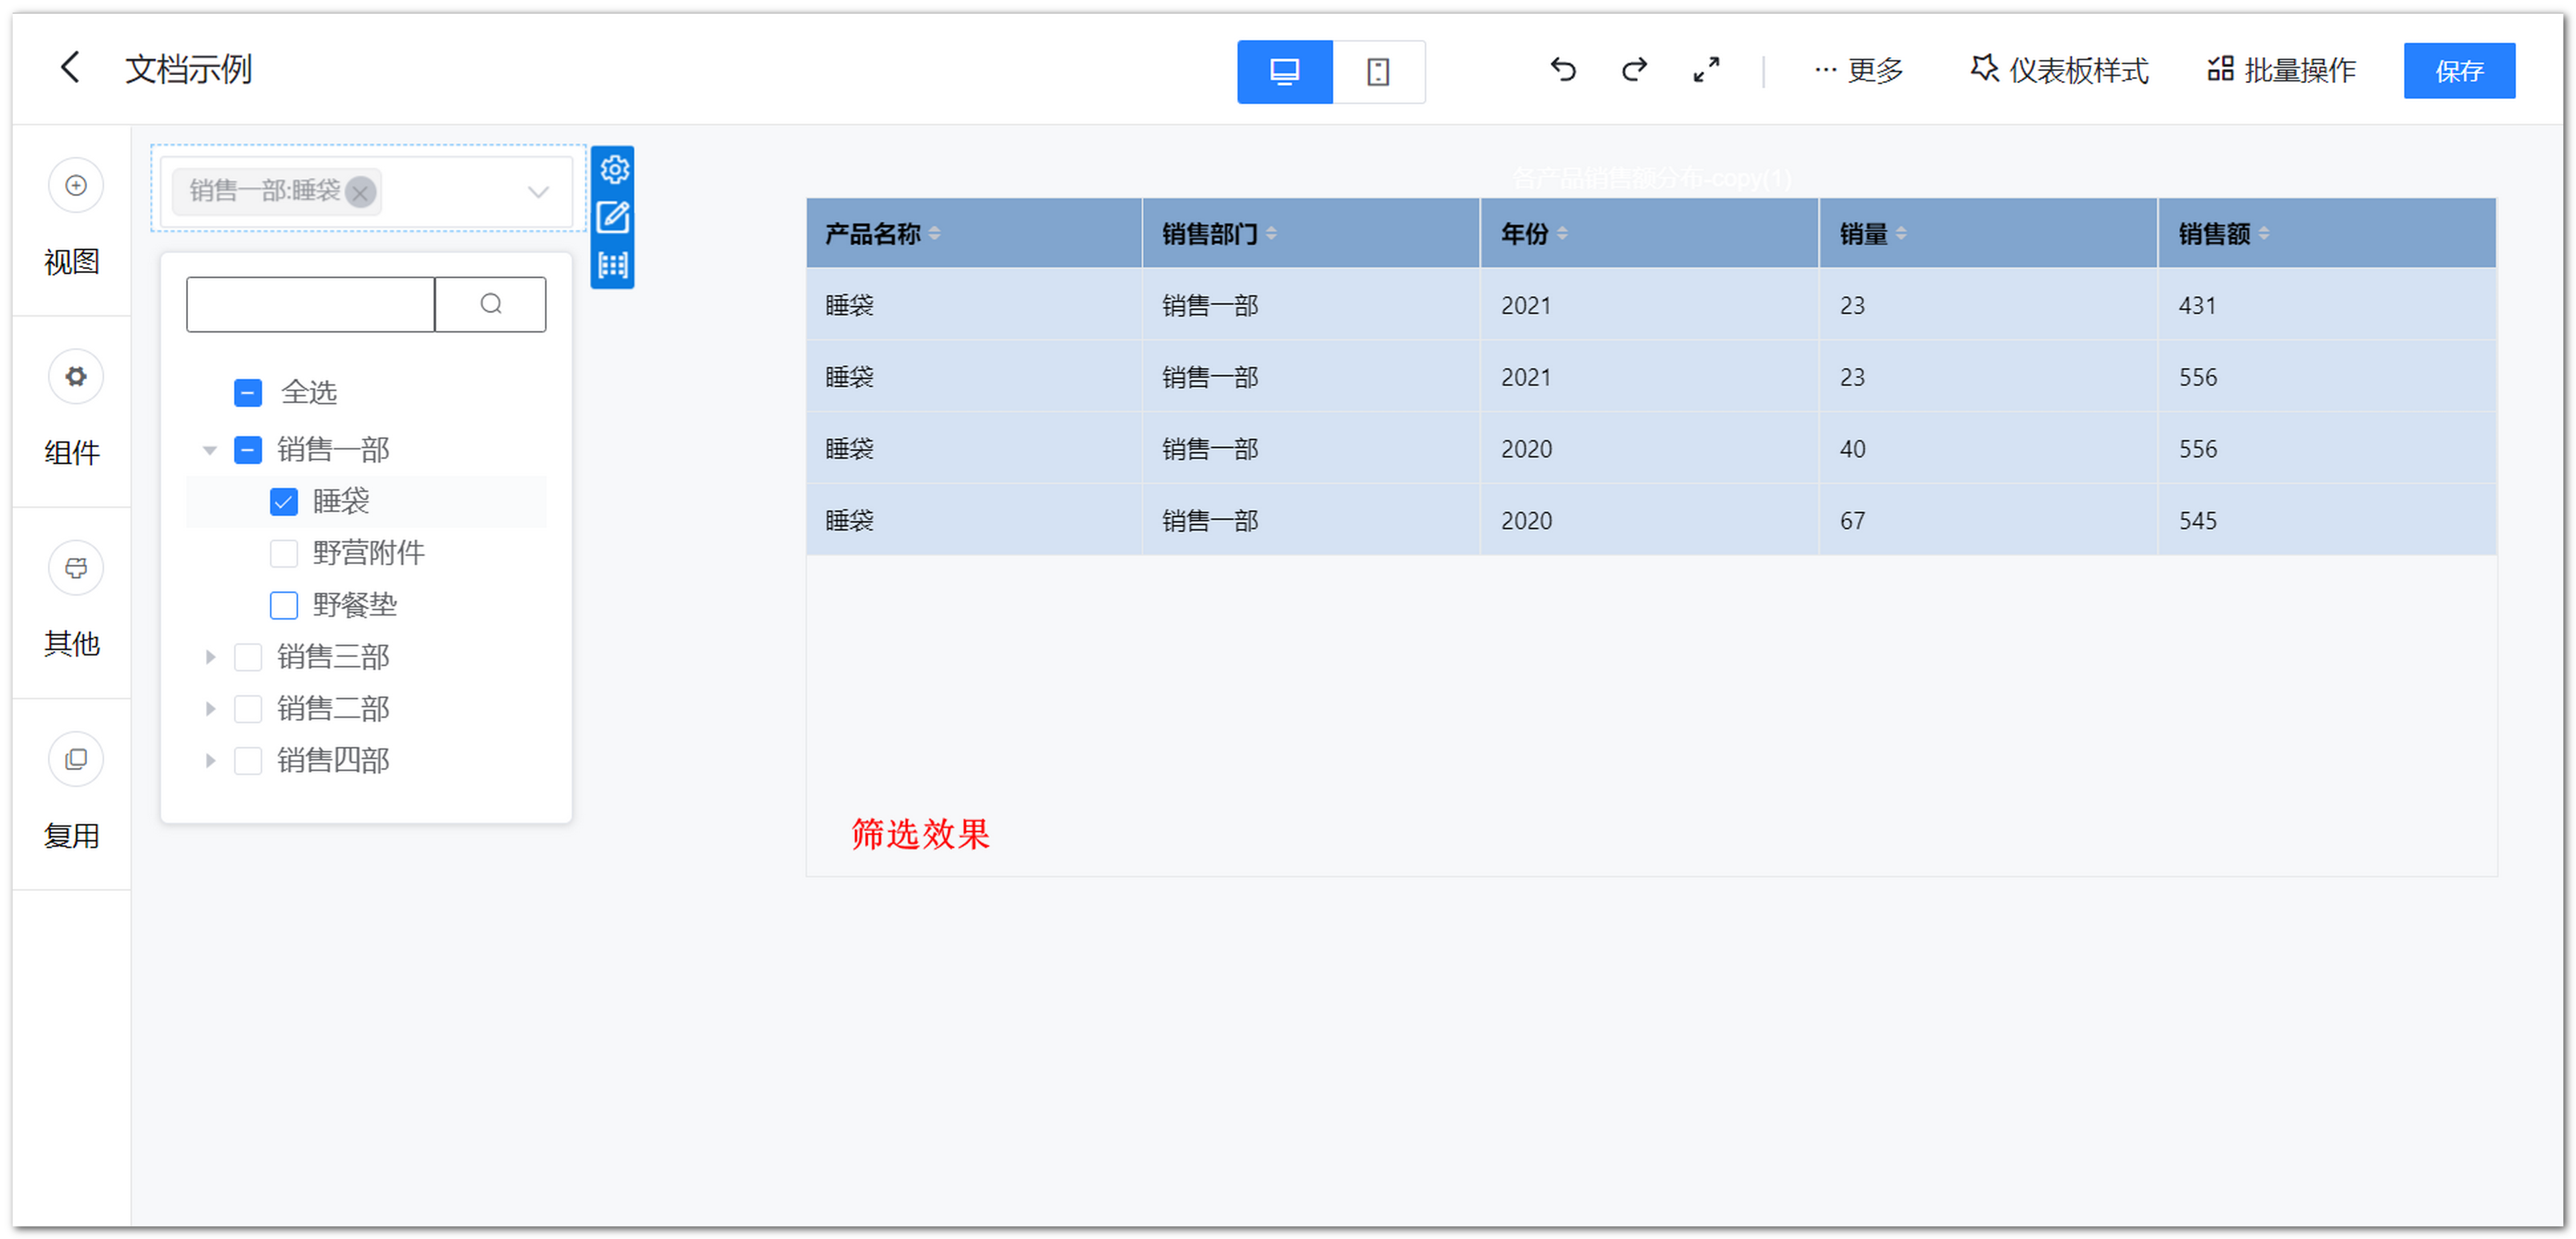Open 仪表板样式 settings
The image size is (2576, 1239).
click(x=2059, y=70)
